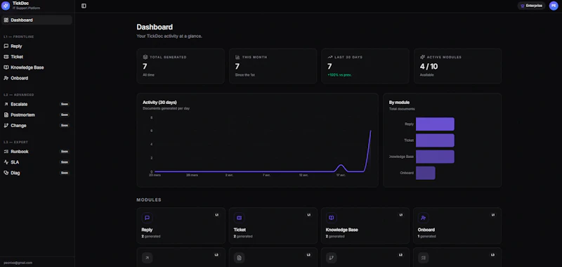Click the Dashboard grid icon in sidebar

tap(6, 20)
